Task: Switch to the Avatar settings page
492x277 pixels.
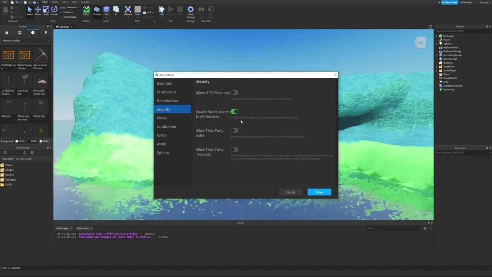Action: click(172, 135)
